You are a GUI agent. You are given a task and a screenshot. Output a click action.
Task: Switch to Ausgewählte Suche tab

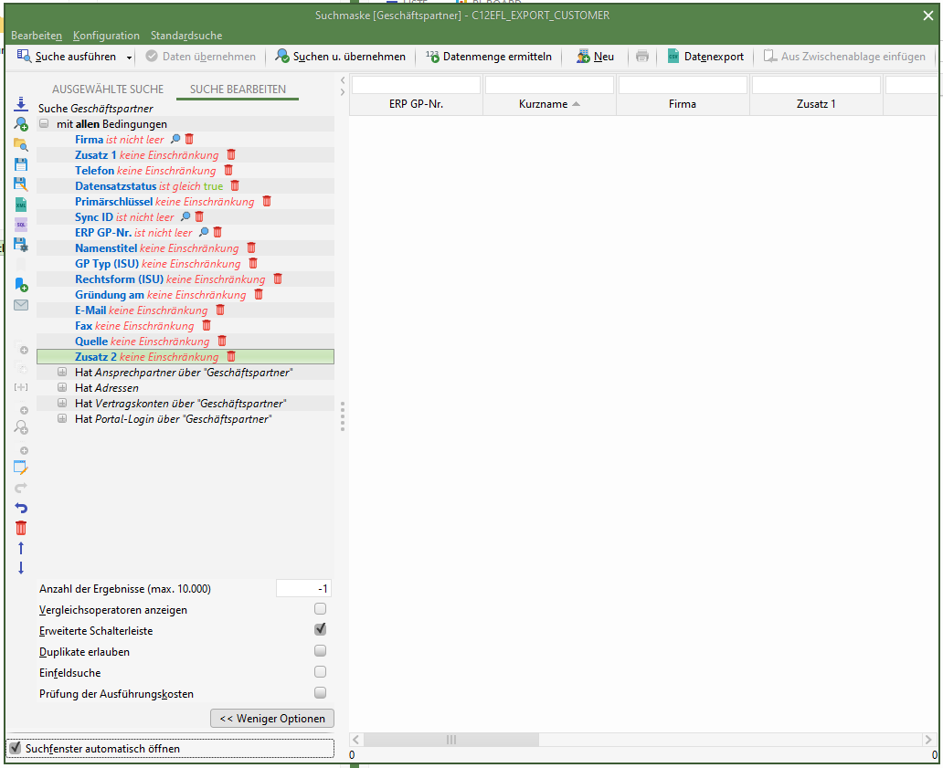[108, 89]
